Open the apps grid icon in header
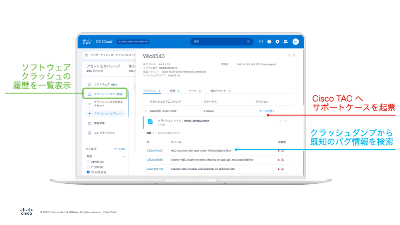This screenshot has height=225, width=400. [x=261, y=42]
